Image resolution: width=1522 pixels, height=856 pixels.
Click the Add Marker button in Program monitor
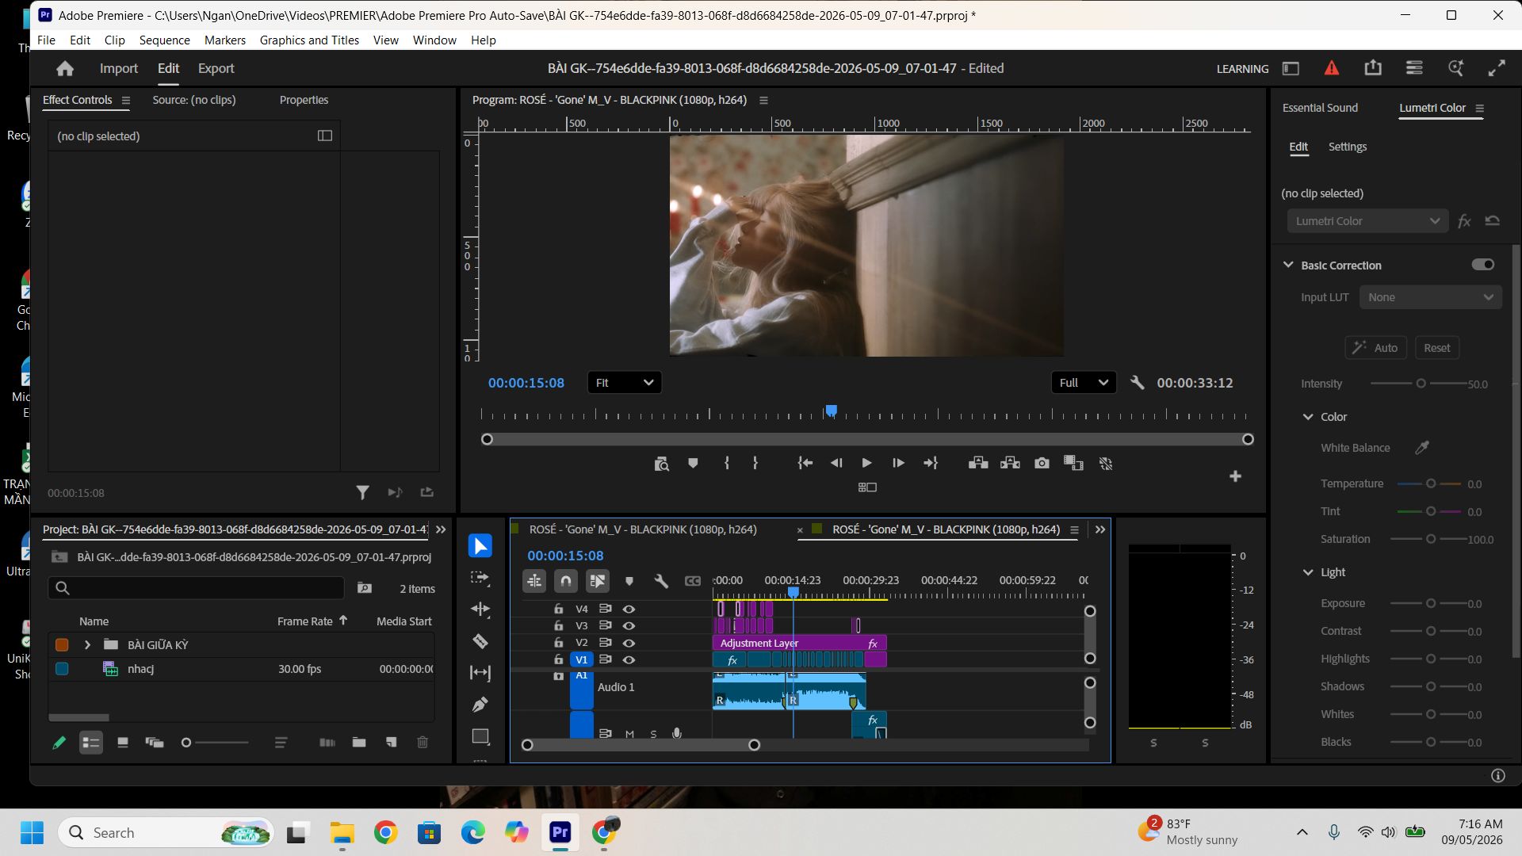tap(693, 464)
